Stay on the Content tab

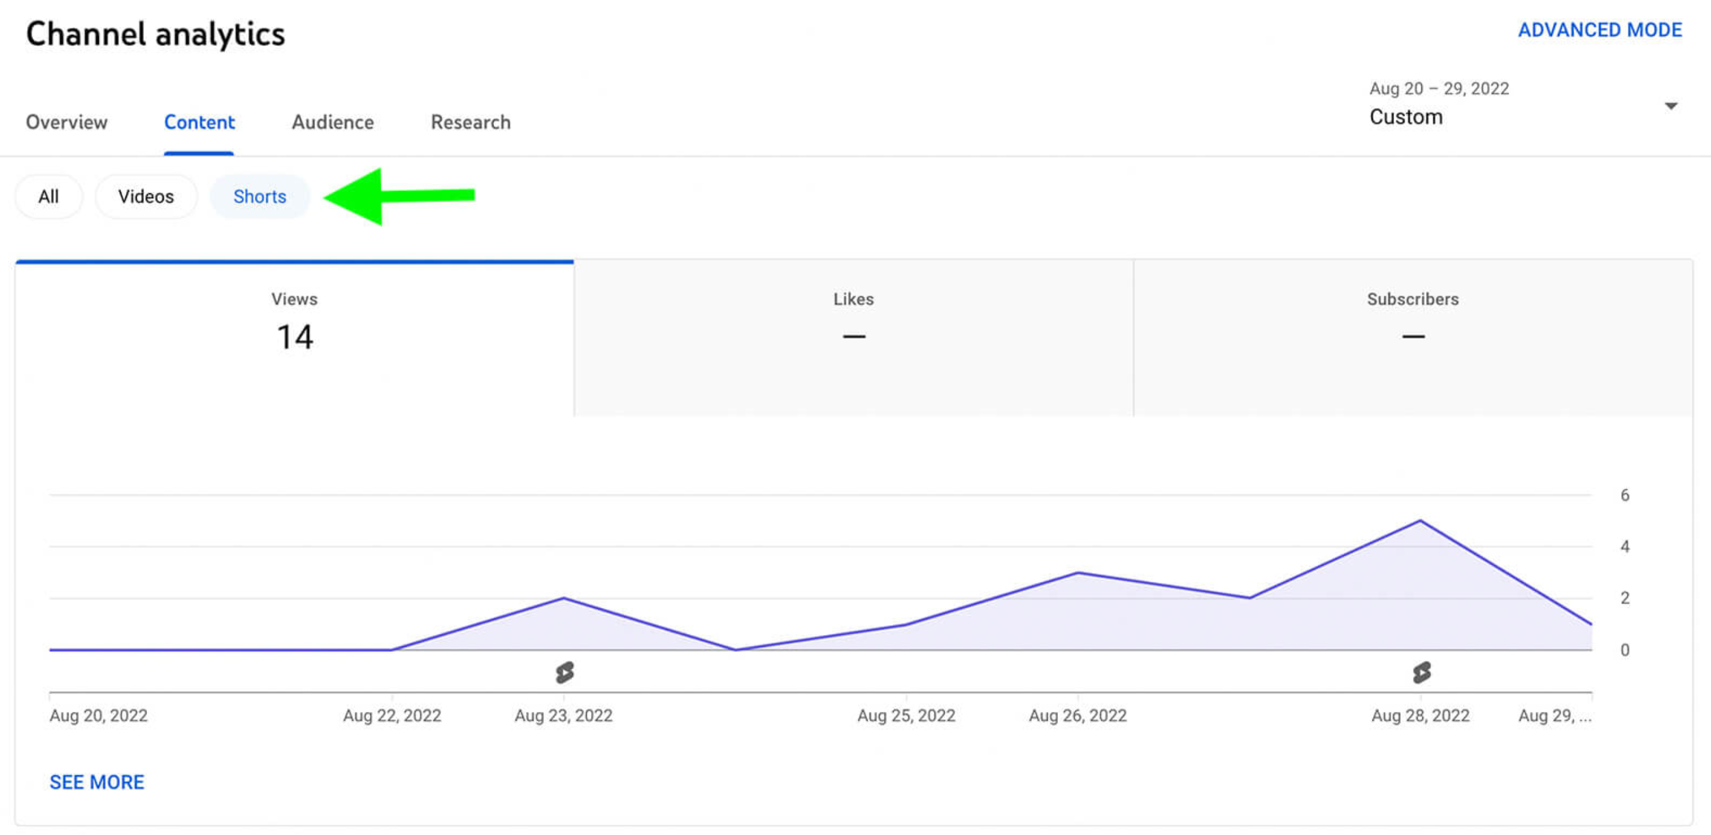coord(199,122)
